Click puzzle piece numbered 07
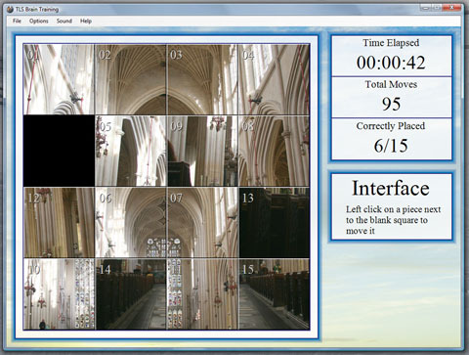The width and height of the screenshot is (469, 355). [x=202, y=223]
